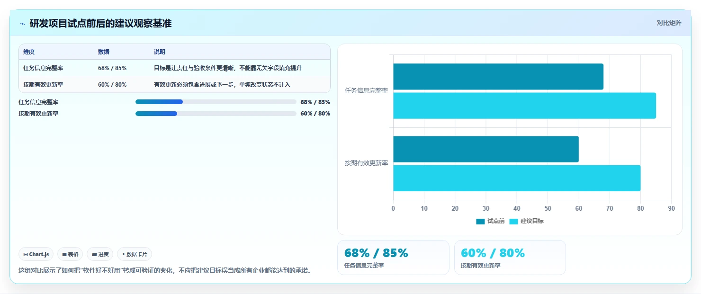Click the 说明 column header
The height and width of the screenshot is (294, 701).
click(160, 52)
